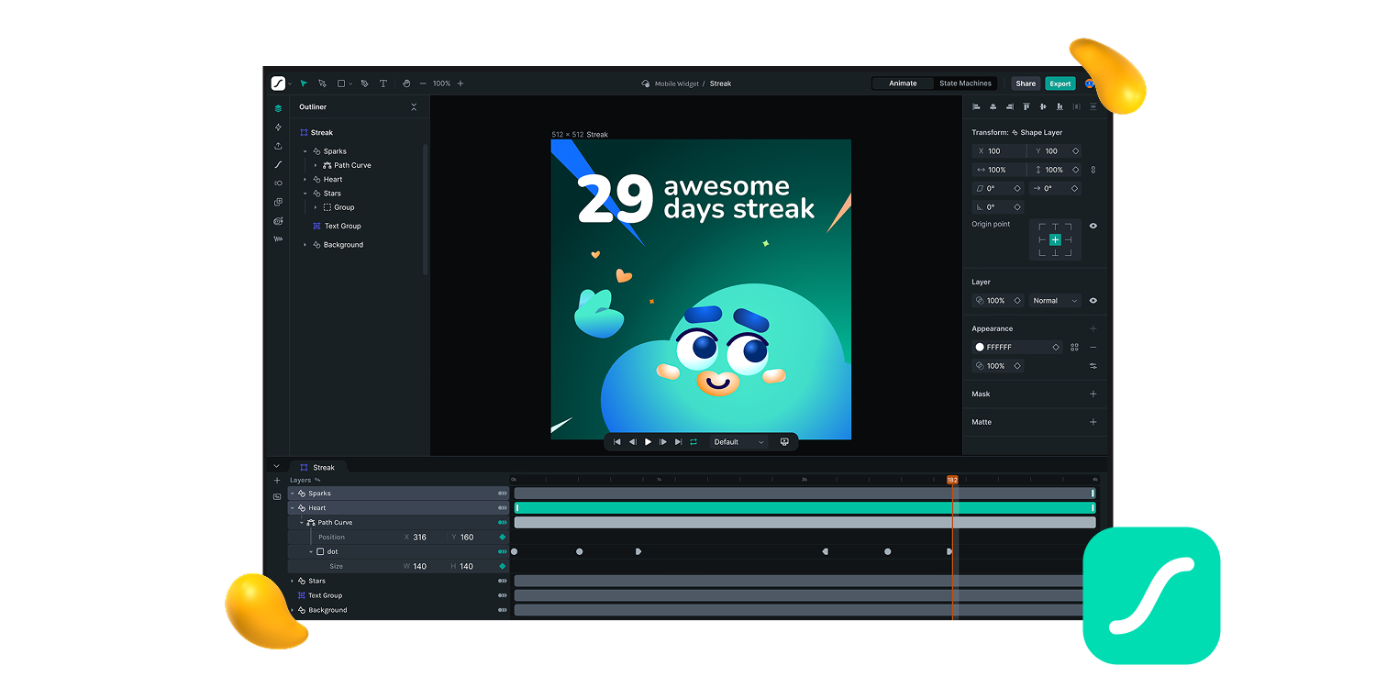Click the playhead marker at frame 182
This screenshot has height=688, width=1376.
952,480
